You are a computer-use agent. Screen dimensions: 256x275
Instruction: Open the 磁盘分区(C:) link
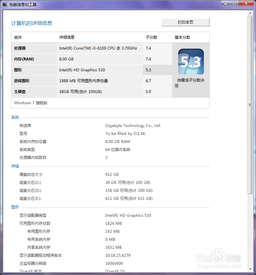[30, 182]
